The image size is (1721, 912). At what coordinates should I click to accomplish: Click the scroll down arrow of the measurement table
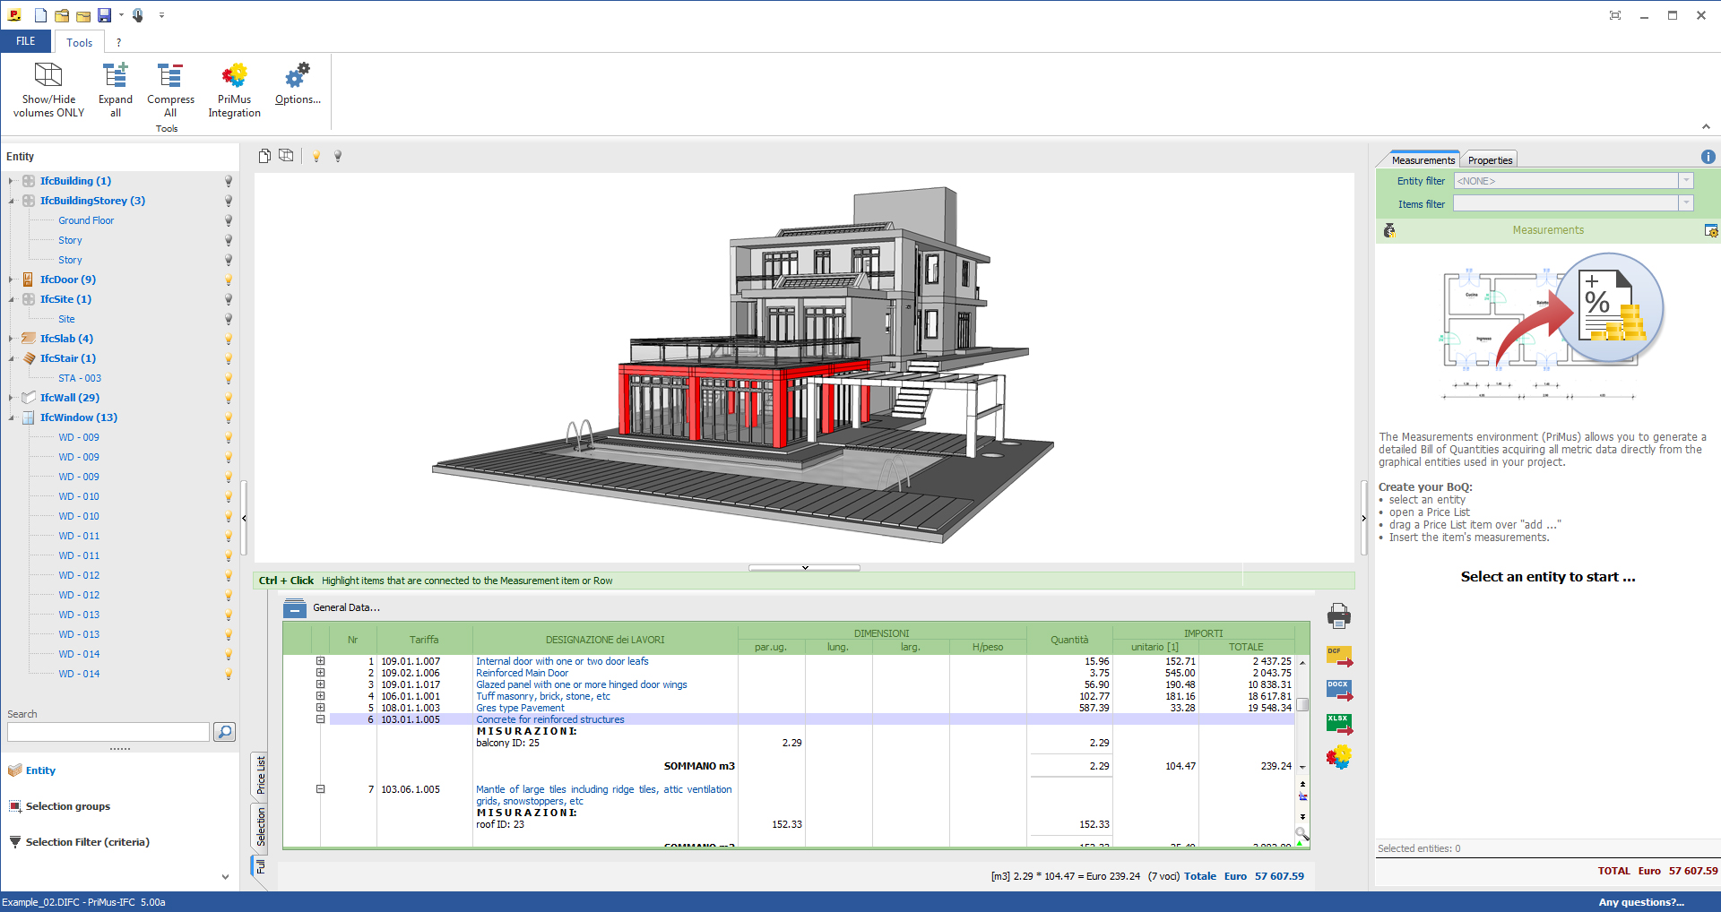point(1302,767)
